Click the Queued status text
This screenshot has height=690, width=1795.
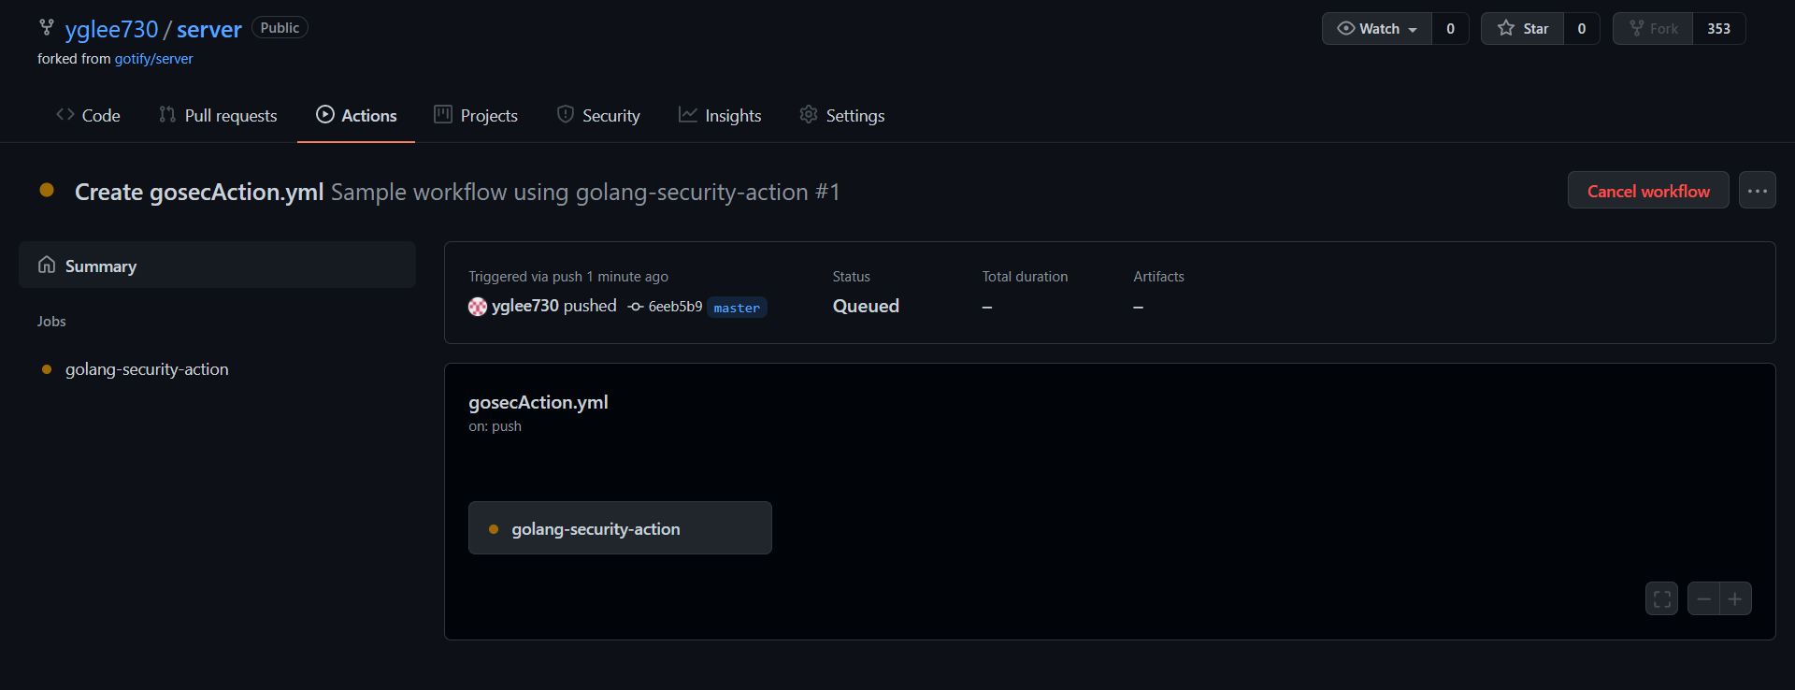[866, 306]
